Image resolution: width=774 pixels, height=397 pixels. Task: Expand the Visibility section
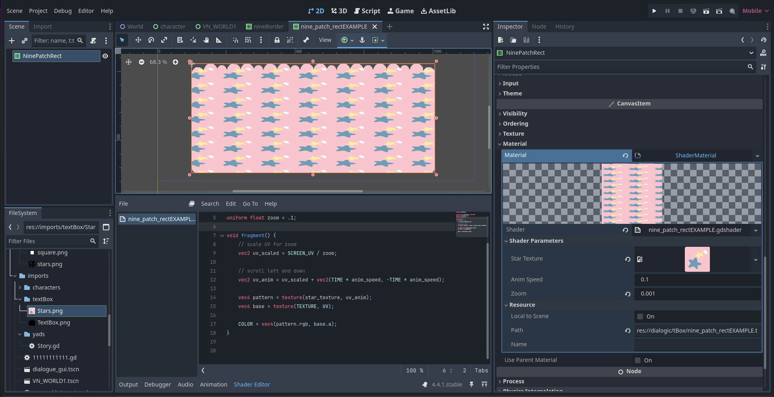coord(515,114)
